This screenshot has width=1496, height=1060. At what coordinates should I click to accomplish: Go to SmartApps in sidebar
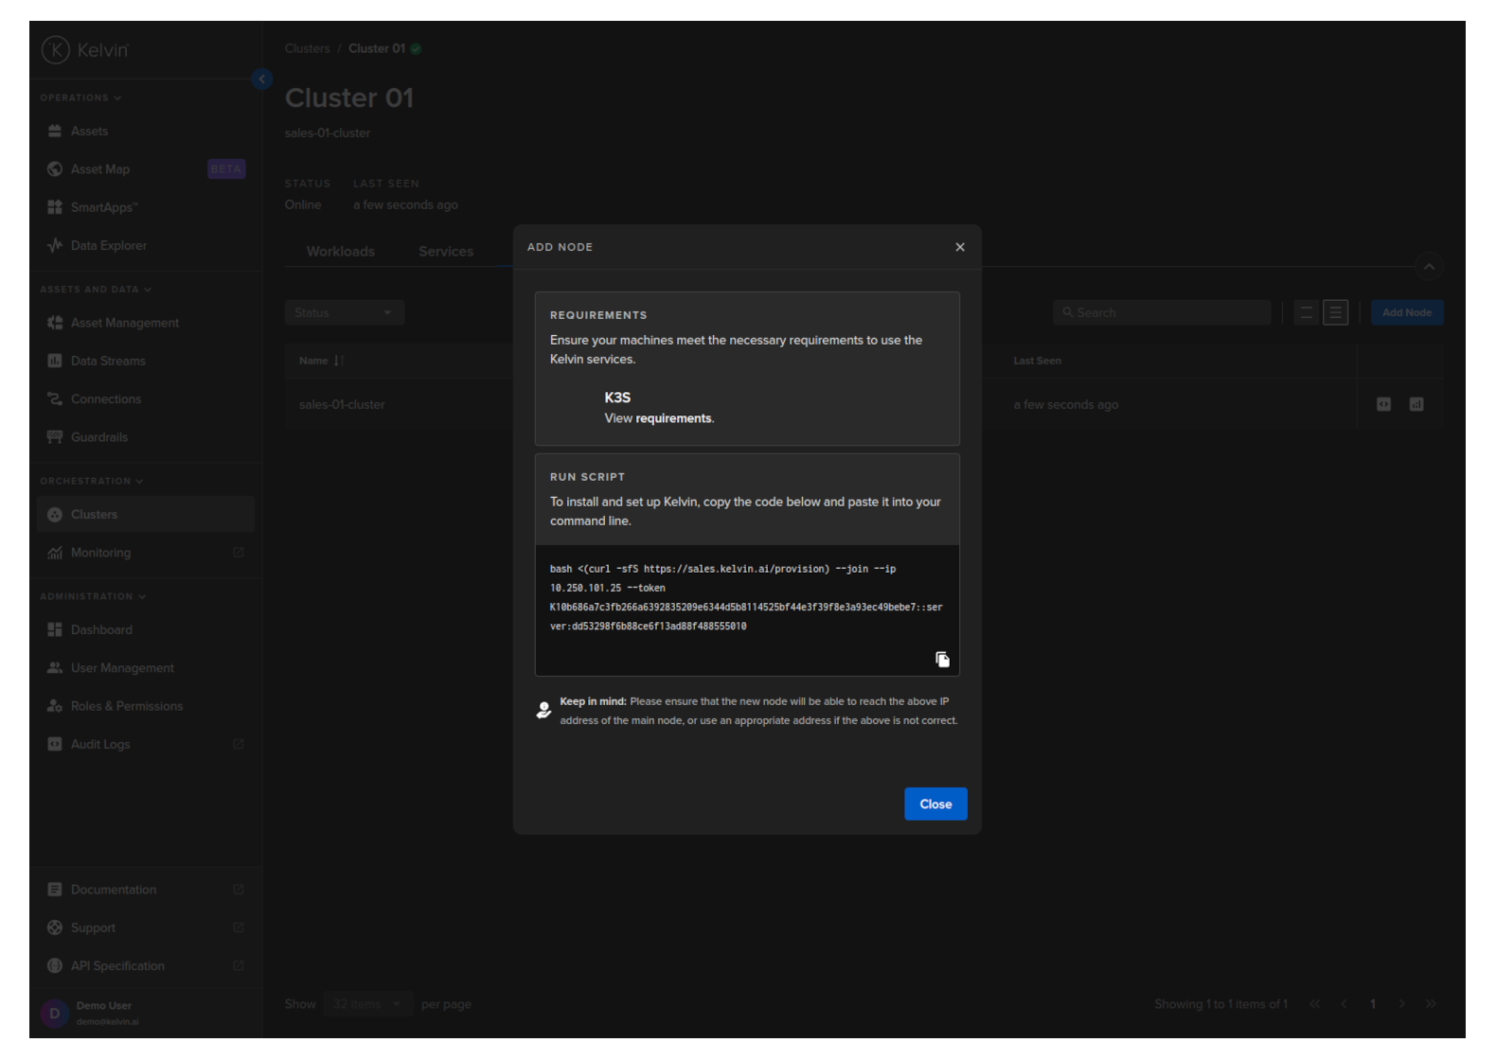click(104, 207)
